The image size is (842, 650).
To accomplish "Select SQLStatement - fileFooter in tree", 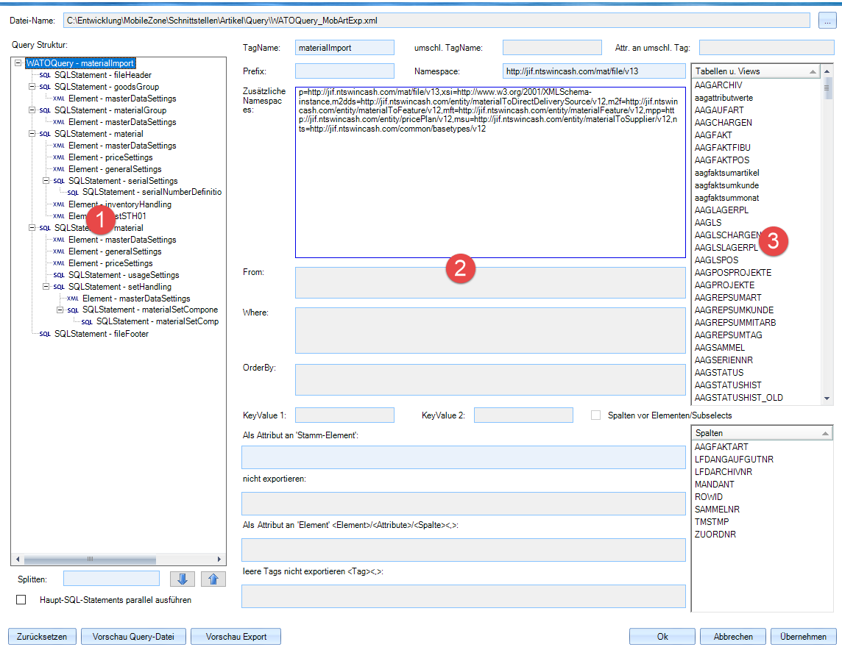I will click(x=102, y=334).
